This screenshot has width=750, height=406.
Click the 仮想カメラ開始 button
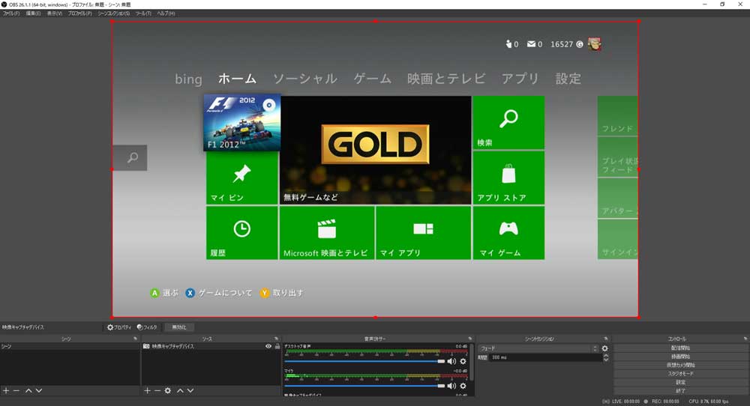click(x=680, y=365)
